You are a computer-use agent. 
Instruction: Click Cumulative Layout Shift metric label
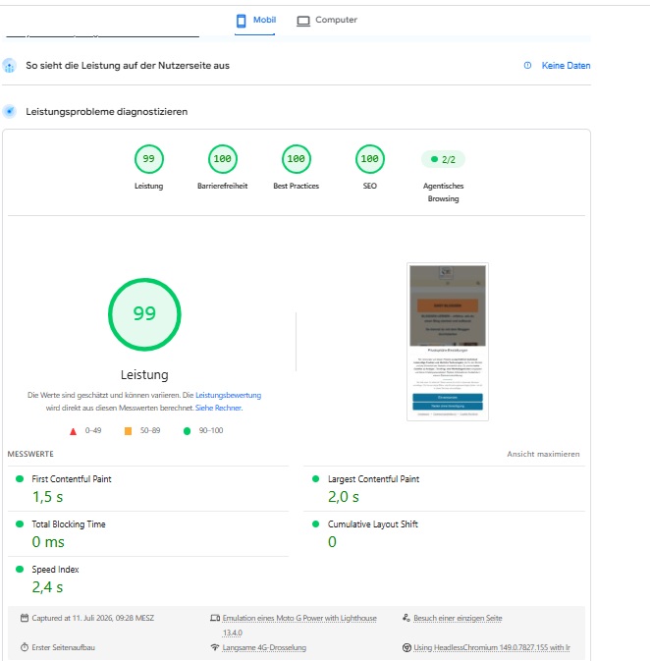point(373,524)
